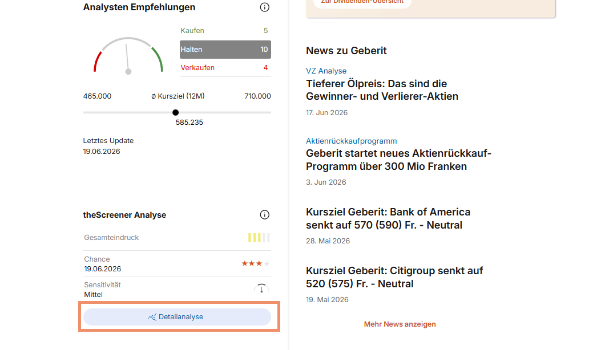Click the 19. Mai 2026 news date
The image size is (597, 350).
pyautogui.click(x=327, y=300)
